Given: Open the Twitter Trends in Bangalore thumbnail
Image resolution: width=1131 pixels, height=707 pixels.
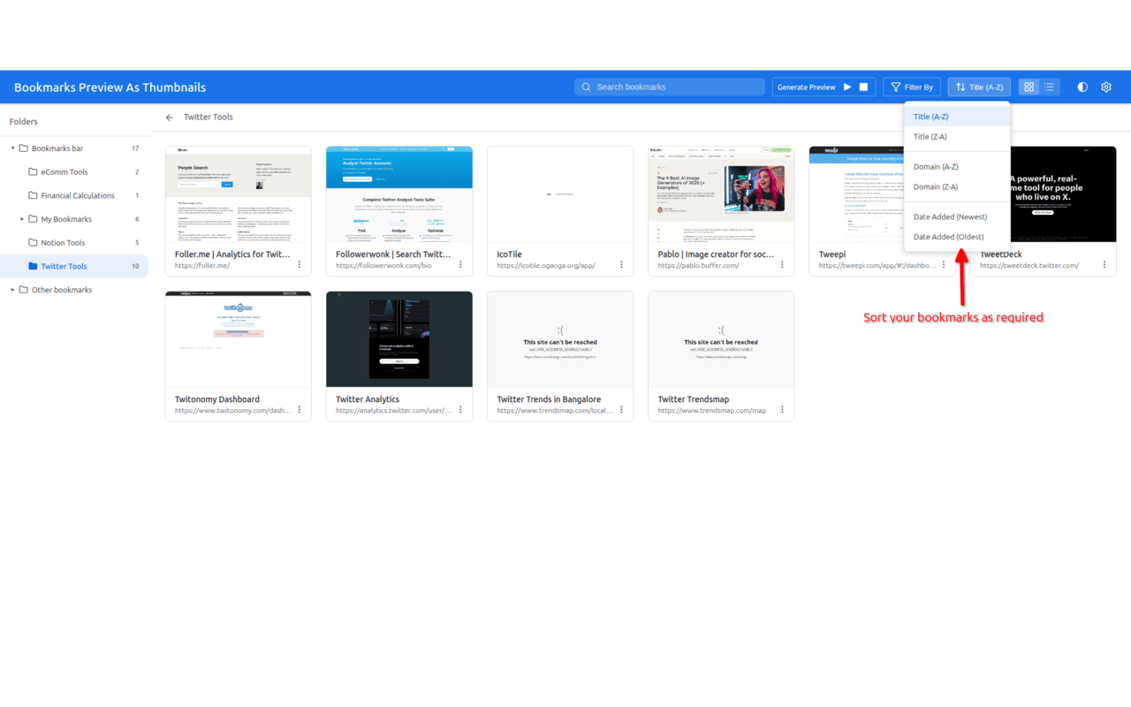Looking at the screenshot, I should click(x=560, y=339).
